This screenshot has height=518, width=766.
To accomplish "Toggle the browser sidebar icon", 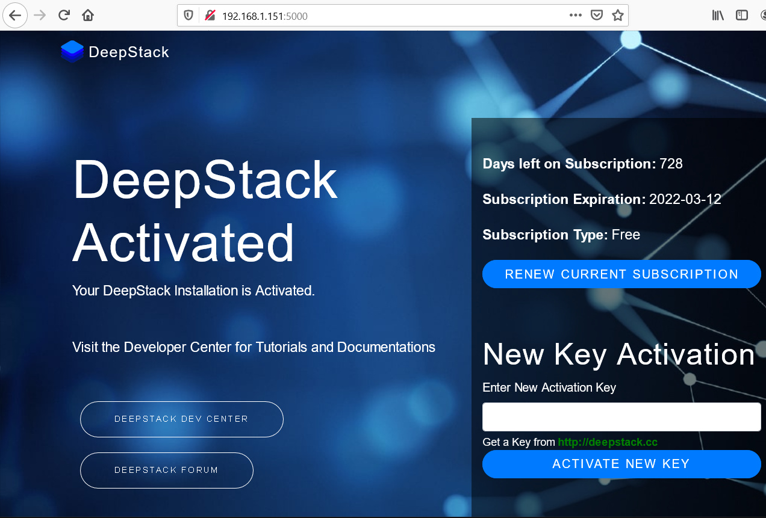I will pos(742,15).
